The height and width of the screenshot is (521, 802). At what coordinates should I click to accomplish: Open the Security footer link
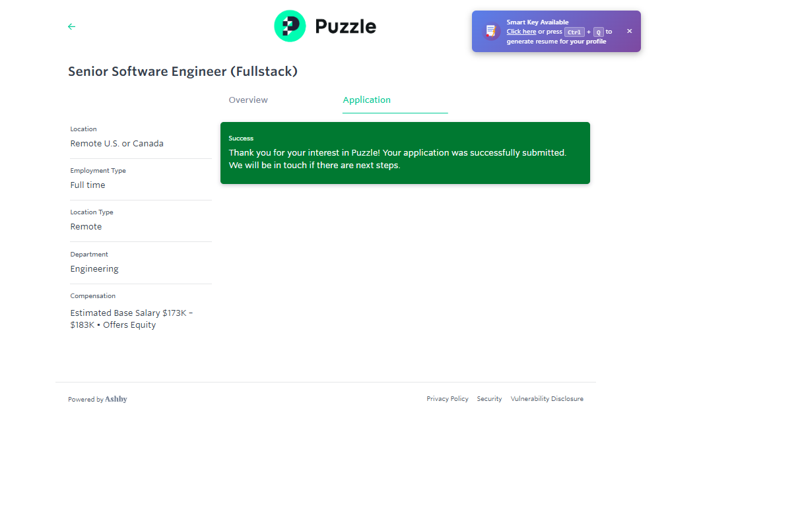coord(489,399)
